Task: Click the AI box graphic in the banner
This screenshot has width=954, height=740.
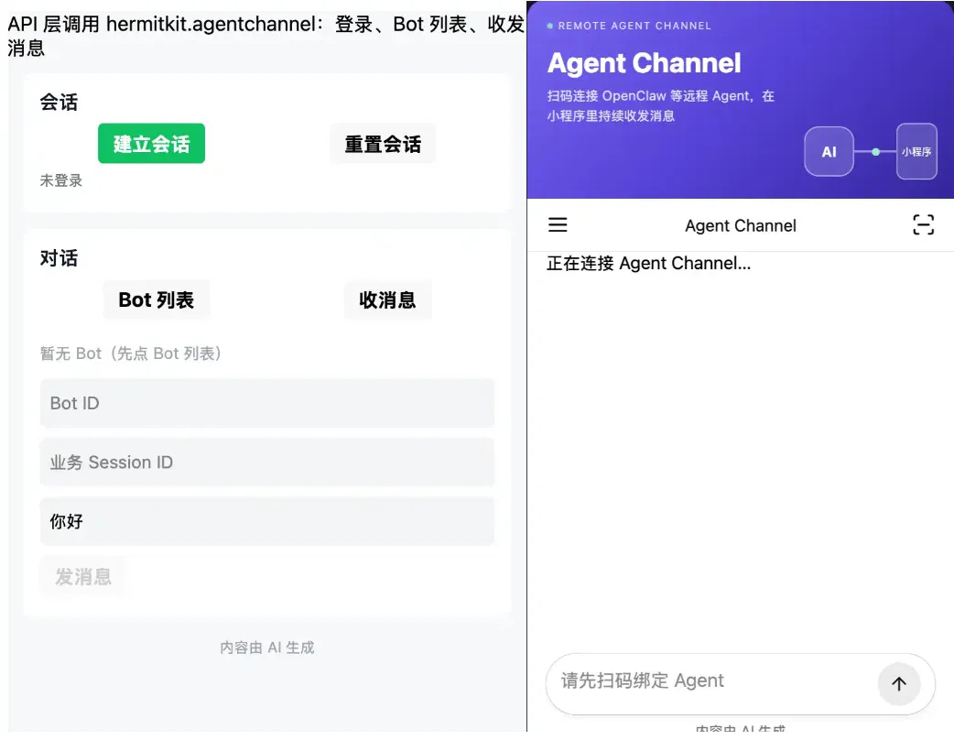Action: [x=829, y=151]
